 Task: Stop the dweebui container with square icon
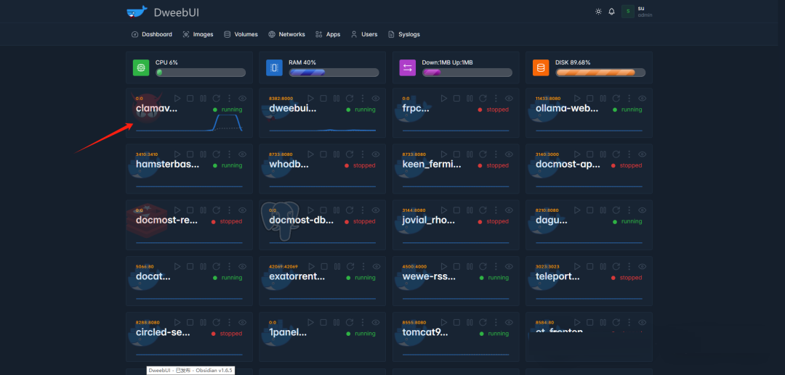click(x=323, y=98)
